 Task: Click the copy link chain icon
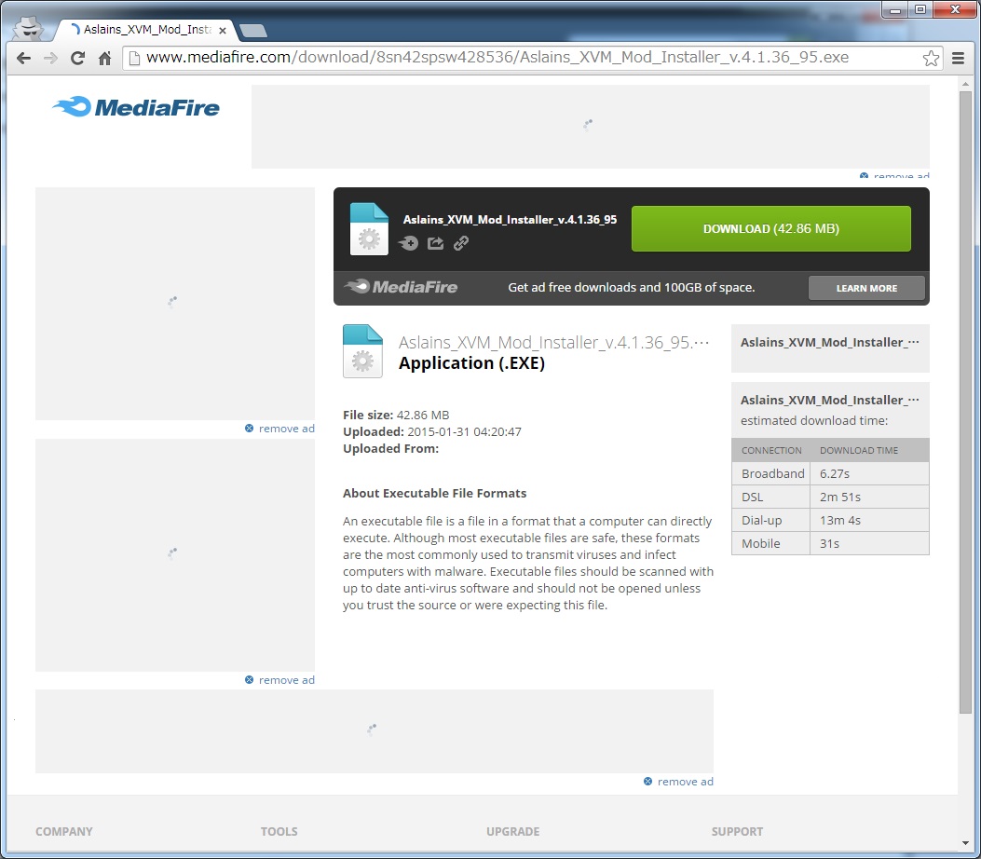(461, 243)
